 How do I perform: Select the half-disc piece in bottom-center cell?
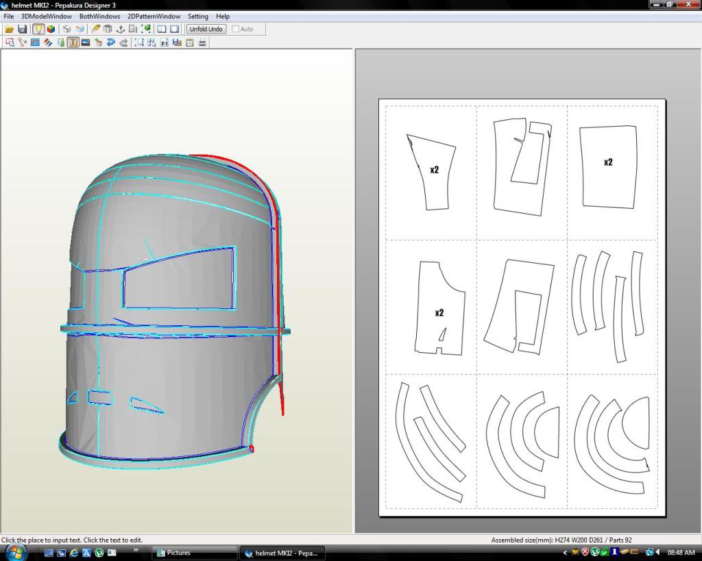549,432
